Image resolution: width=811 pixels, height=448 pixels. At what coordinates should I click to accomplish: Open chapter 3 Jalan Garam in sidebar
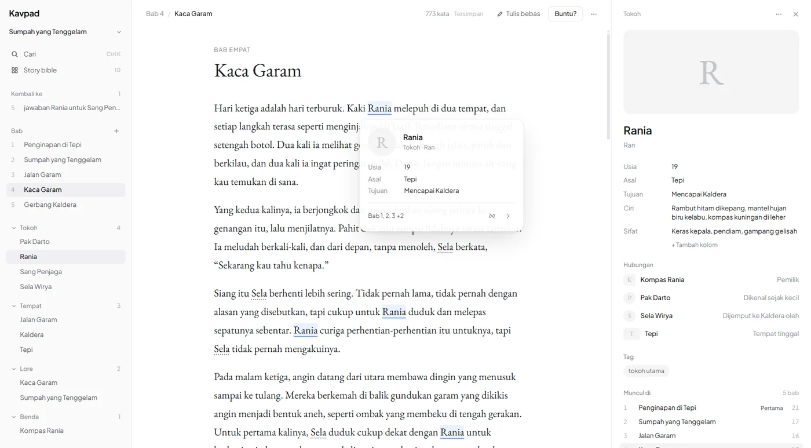tap(65, 174)
